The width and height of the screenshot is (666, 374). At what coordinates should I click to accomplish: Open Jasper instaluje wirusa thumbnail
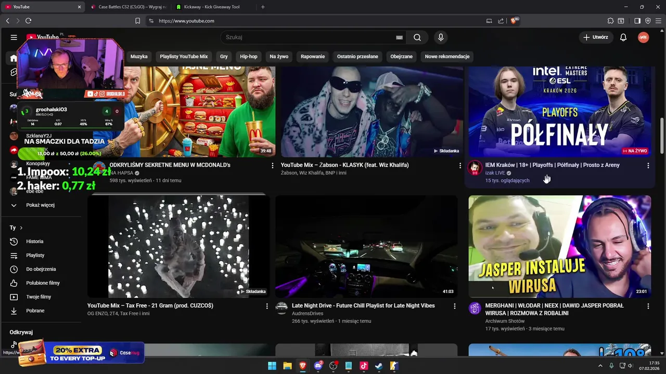[x=560, y=247]
